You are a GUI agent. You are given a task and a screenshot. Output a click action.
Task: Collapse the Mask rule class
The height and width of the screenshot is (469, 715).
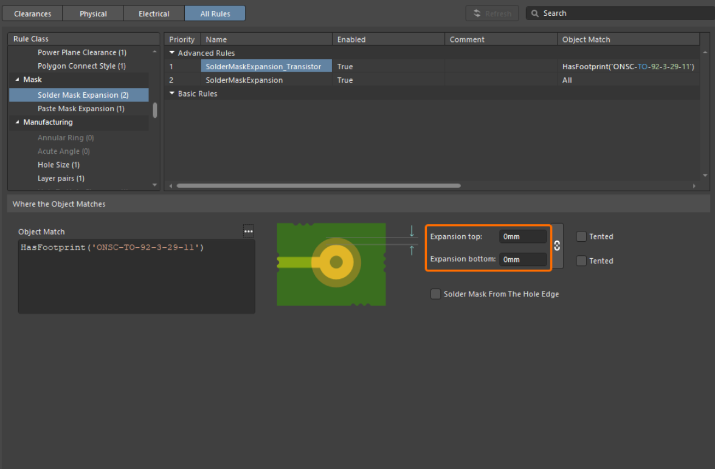17,80
